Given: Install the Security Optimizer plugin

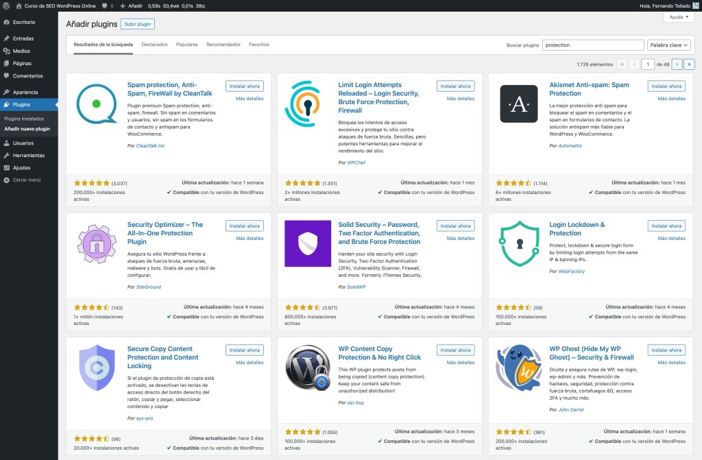Looking at the screenshot, I should pyautogui.click(x=245, y=226).
